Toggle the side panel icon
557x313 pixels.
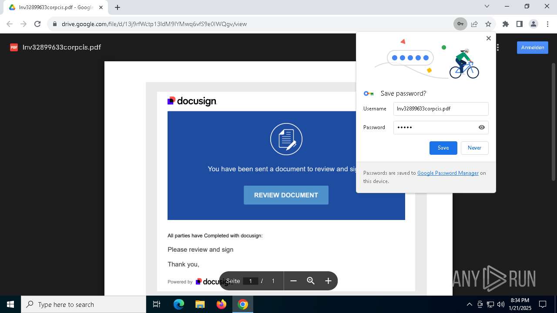[x=519, y=24]
